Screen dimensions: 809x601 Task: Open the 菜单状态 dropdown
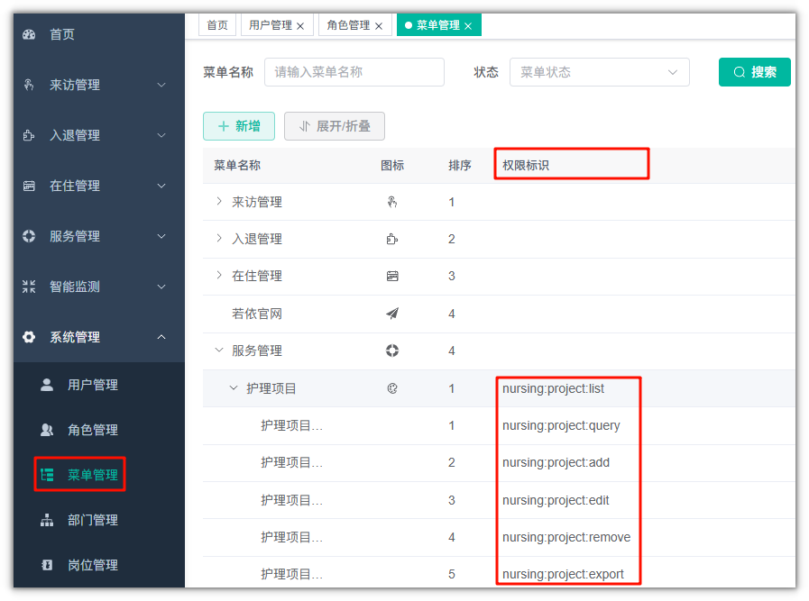(600, 72)
